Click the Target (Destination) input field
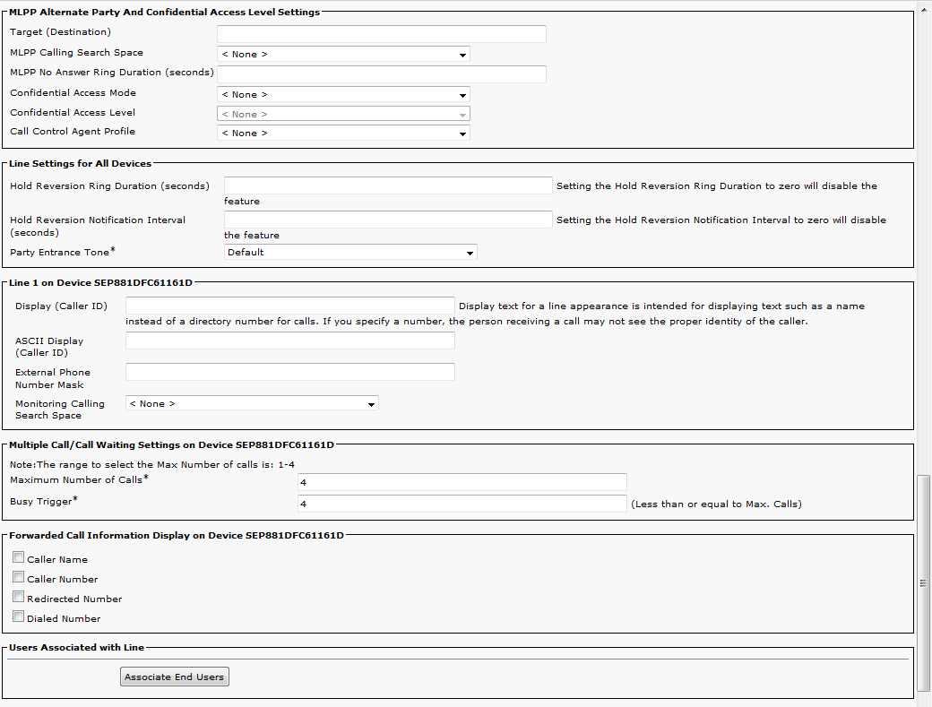932x707 pixels. point(382,34)
